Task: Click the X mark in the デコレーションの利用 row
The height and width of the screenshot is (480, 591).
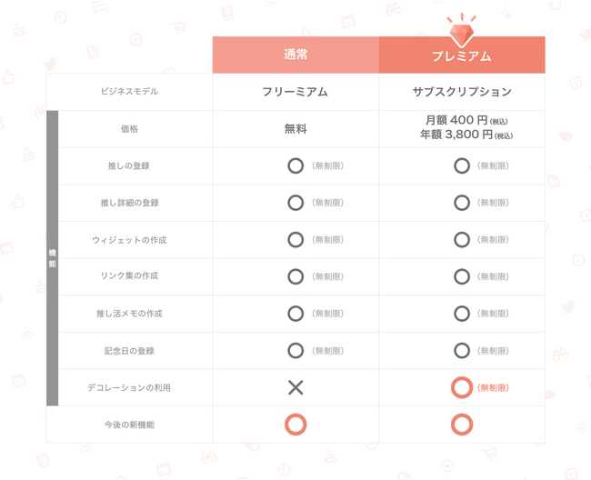Action: (x=295, y=387)
